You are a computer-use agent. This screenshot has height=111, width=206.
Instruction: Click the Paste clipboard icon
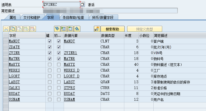[19, 29]
